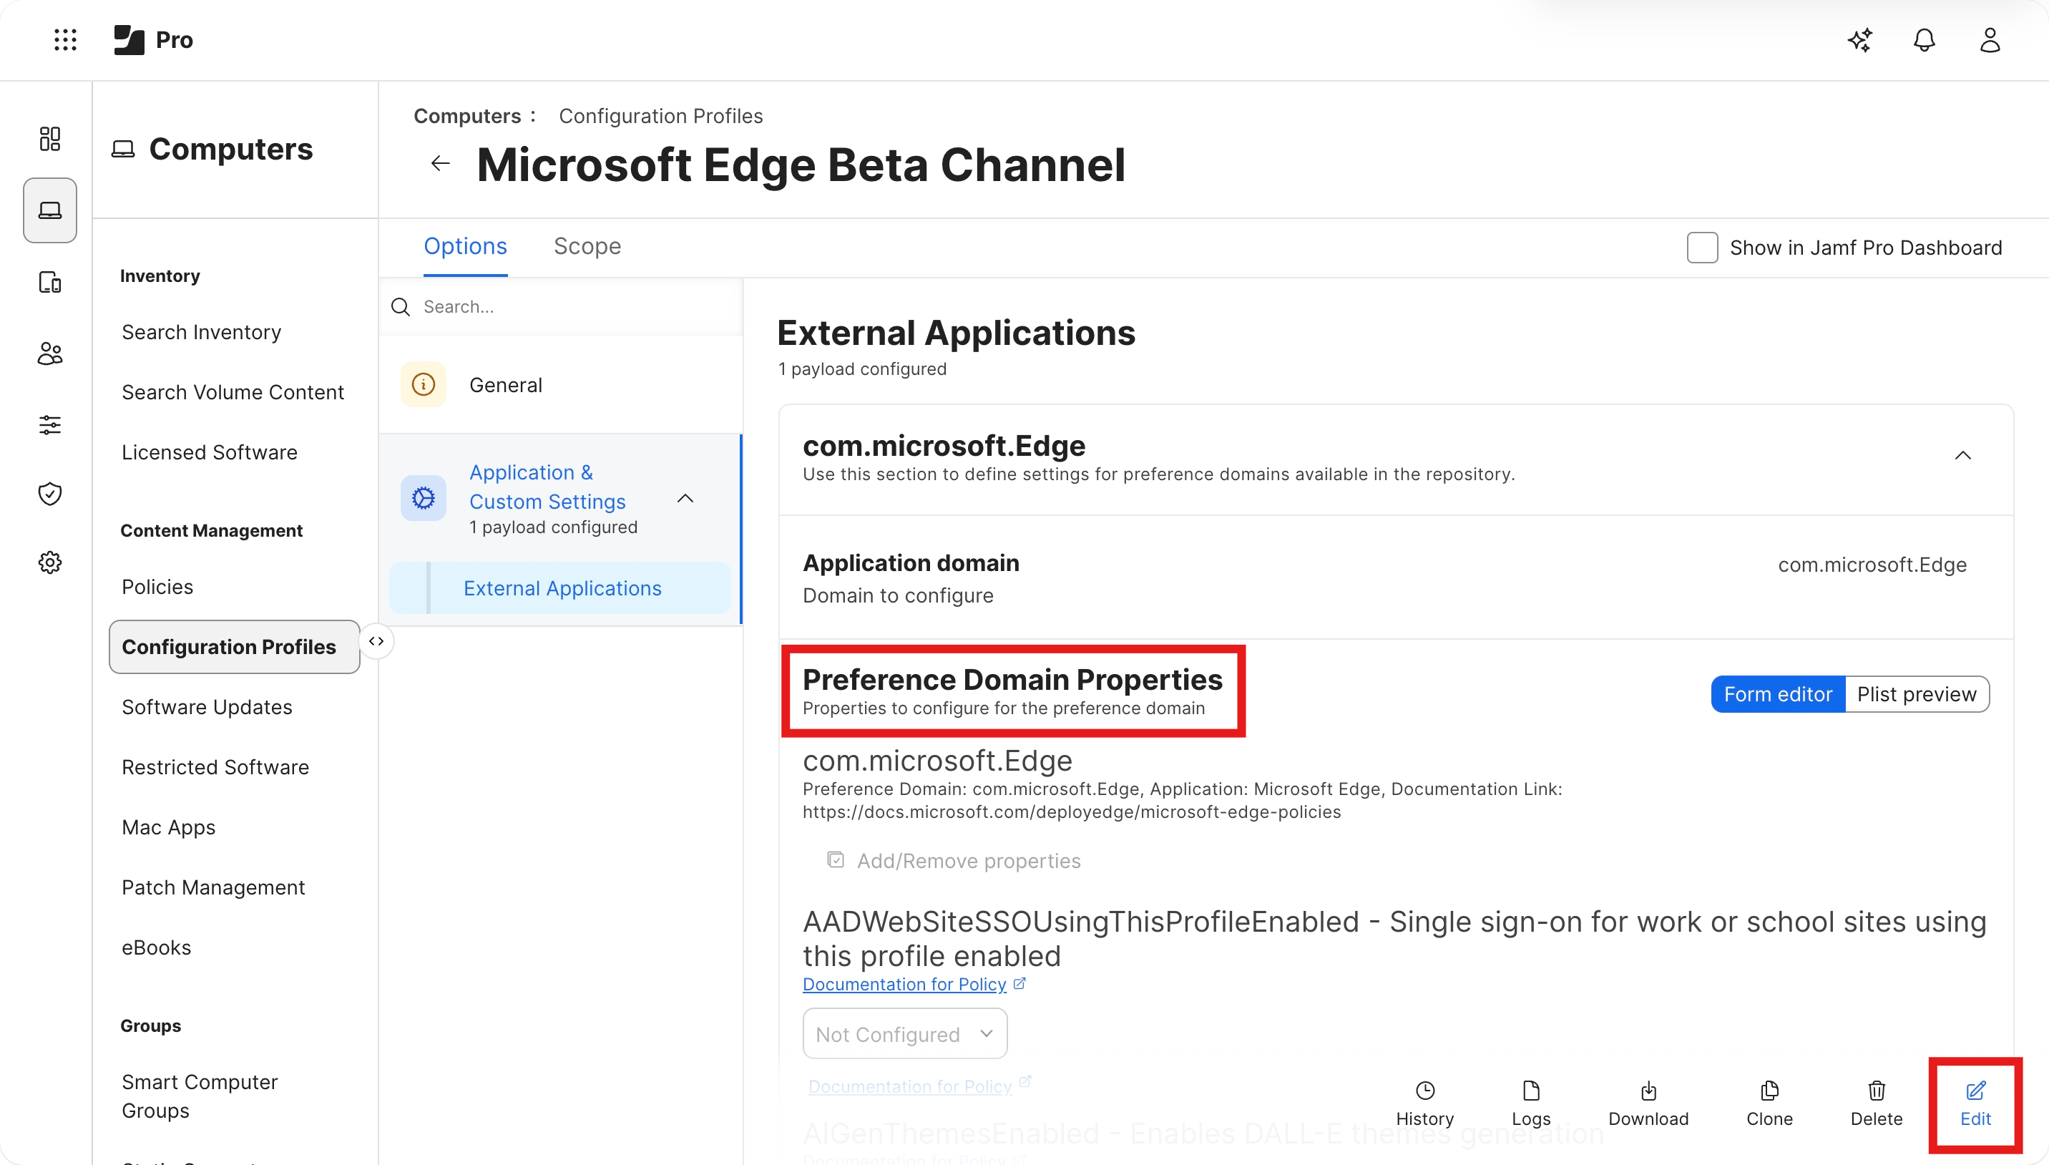Toggle Show in Jamf Pro Dashboard checkbox
Image resolution: width=2049 pixels, height=1165 pixels.
1702,248
